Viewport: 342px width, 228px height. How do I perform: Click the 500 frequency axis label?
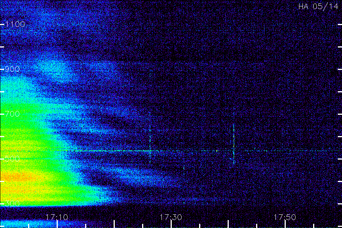(12, 158)
